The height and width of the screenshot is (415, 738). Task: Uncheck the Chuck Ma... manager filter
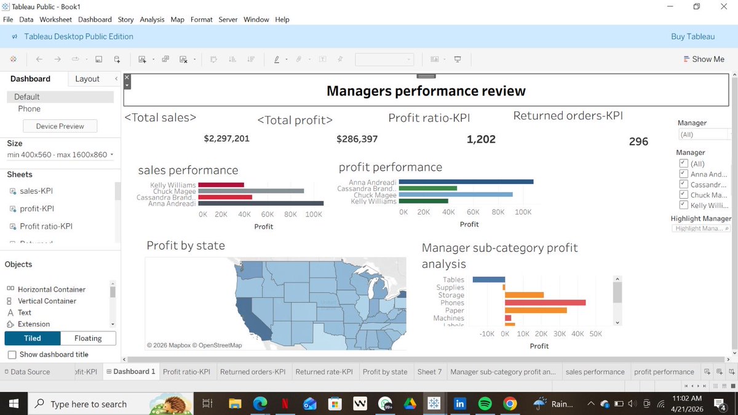click(683, 194)
